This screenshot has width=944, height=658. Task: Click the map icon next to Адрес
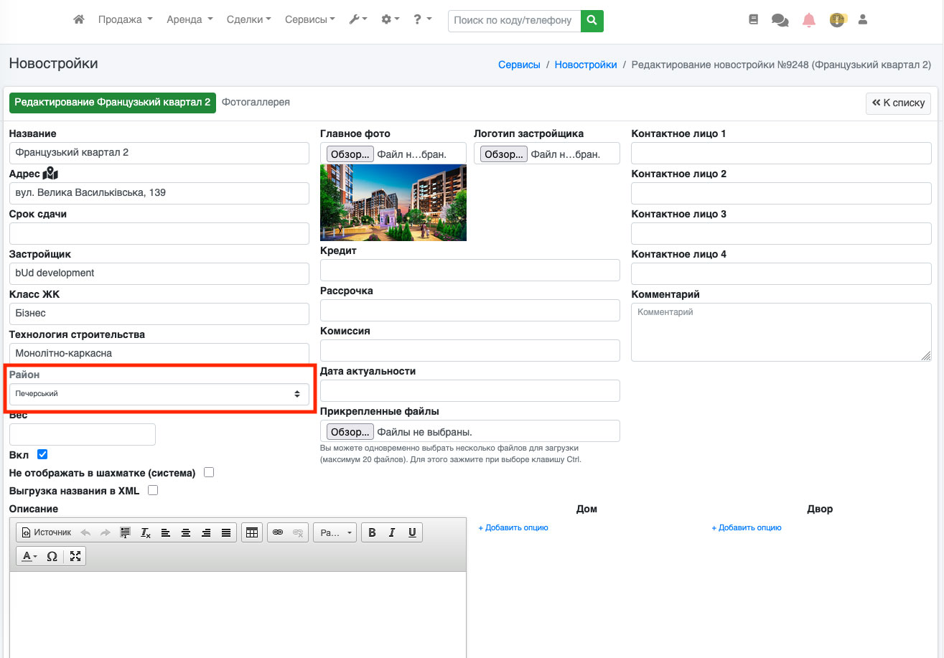[50, 174]
